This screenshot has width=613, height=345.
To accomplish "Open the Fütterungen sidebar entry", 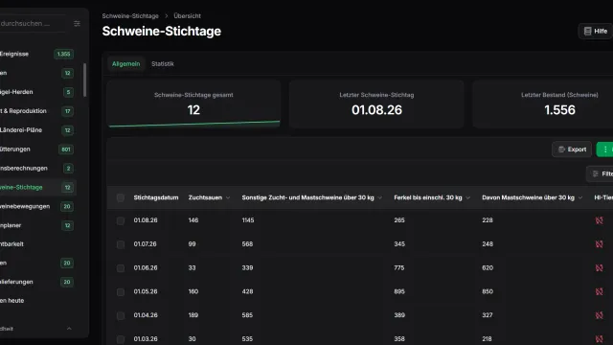I will tap(37, 149).
